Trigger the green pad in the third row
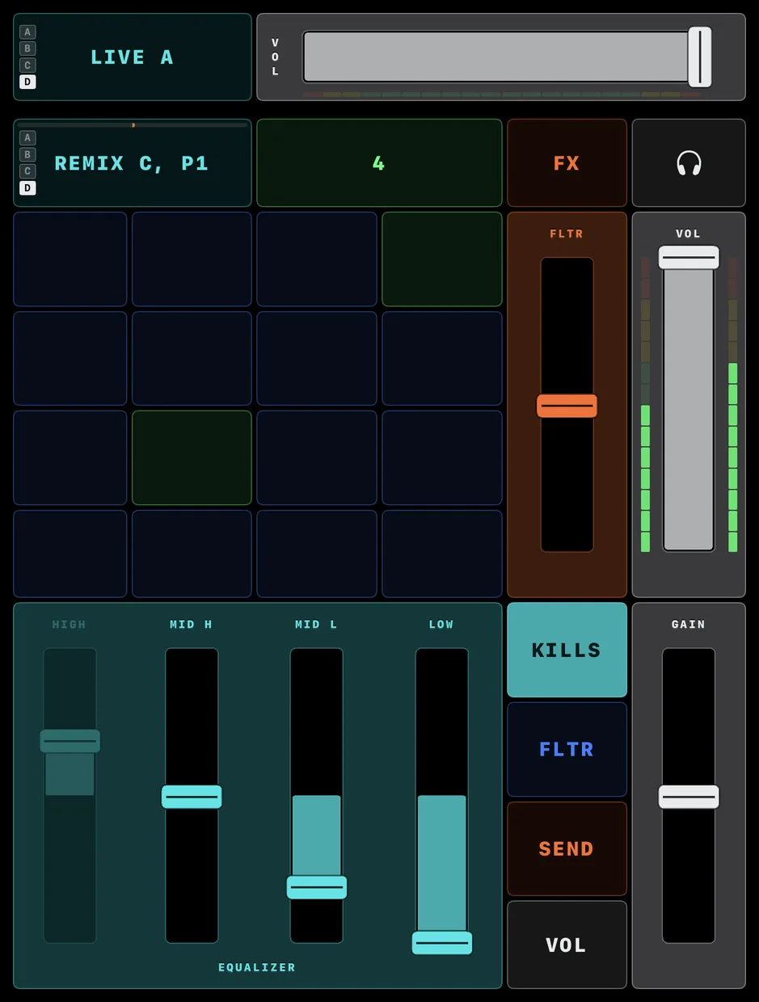The height and width of the screenshot is (1002, 759). (192, 458)
